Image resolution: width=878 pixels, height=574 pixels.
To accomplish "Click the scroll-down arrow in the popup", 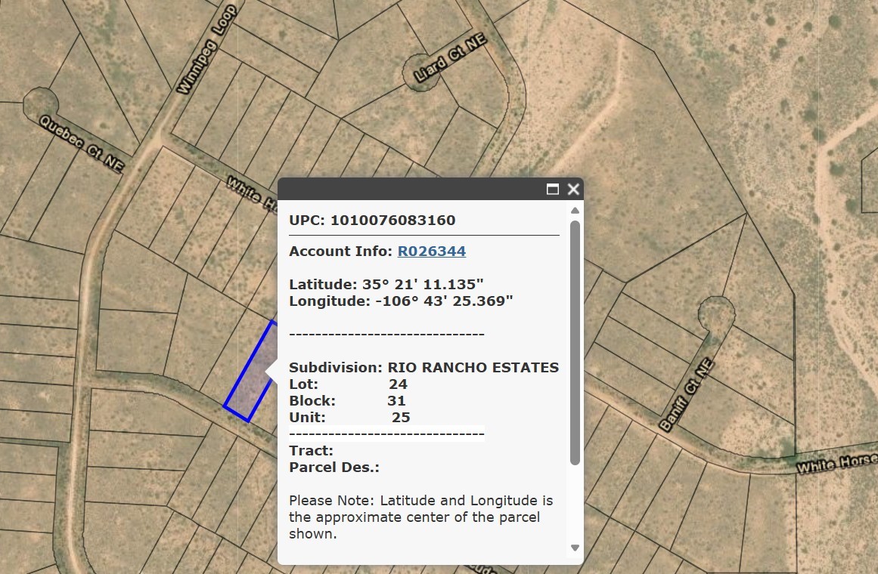I will [x=574, y=547].
